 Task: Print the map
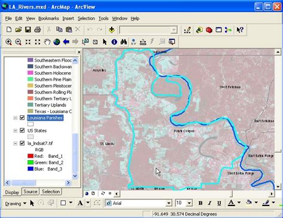[x=38, y=30]
